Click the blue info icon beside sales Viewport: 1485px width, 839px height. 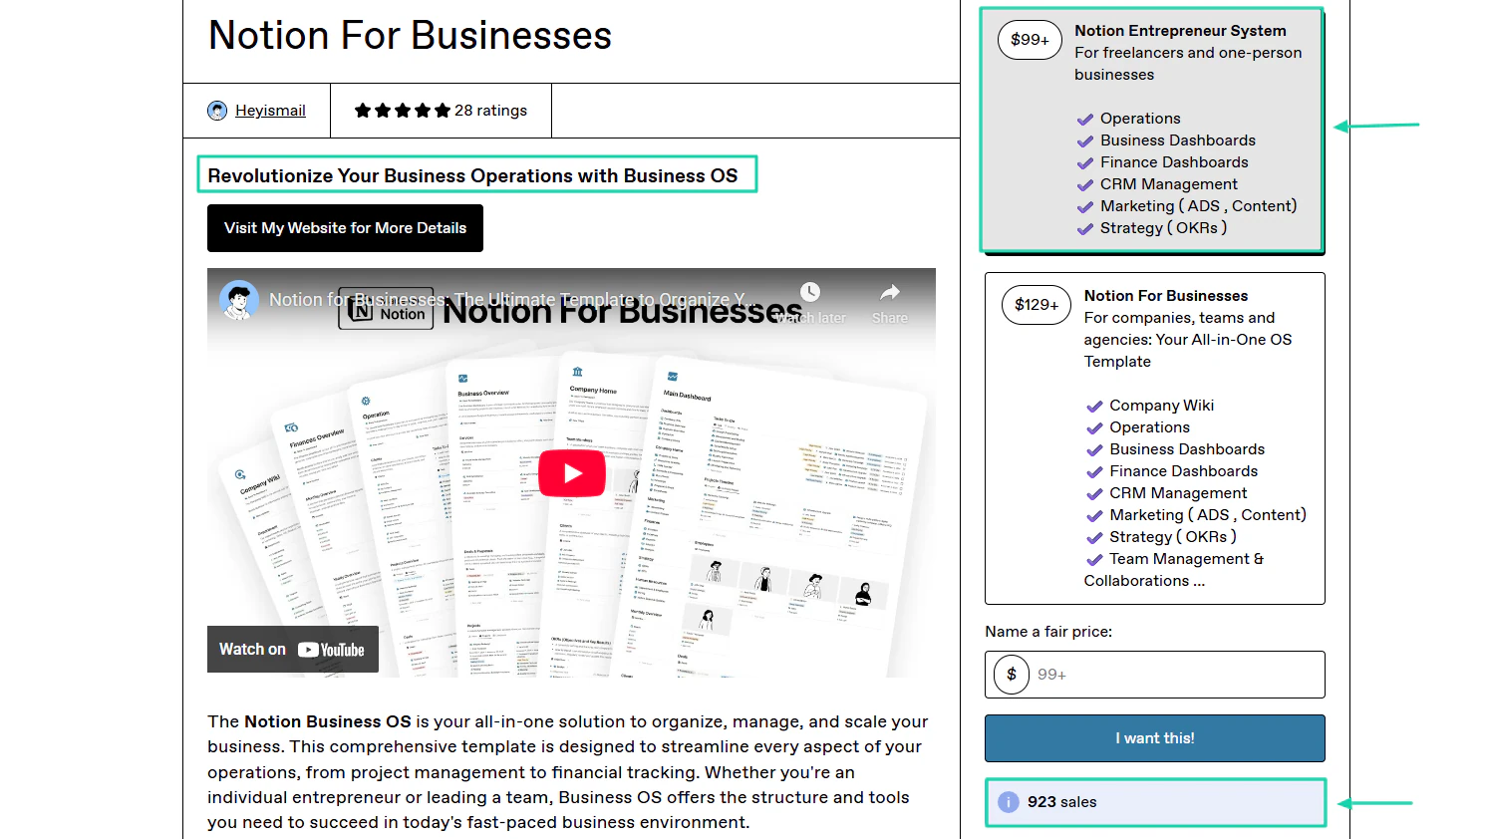pos(1009,802)
